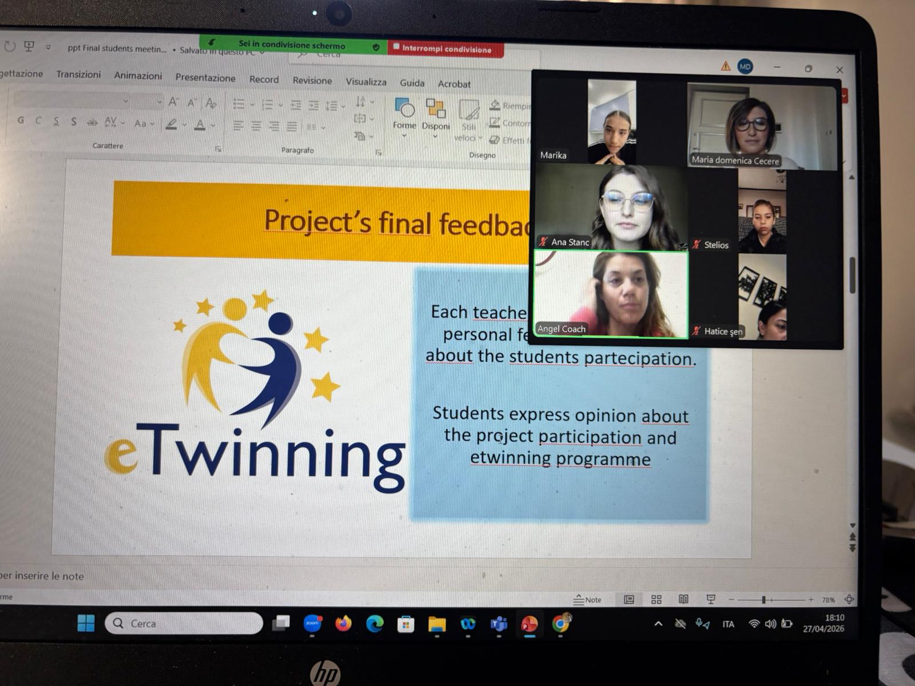Open the Animazioni tab
This screenshot has width=915, height=686.
pos(138,75)
